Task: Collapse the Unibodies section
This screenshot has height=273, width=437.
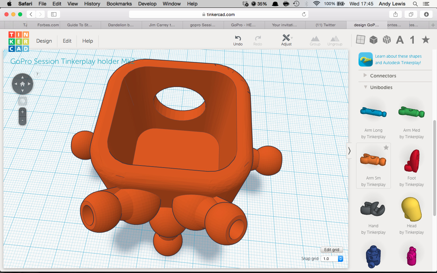Action: tap(365, 87)
